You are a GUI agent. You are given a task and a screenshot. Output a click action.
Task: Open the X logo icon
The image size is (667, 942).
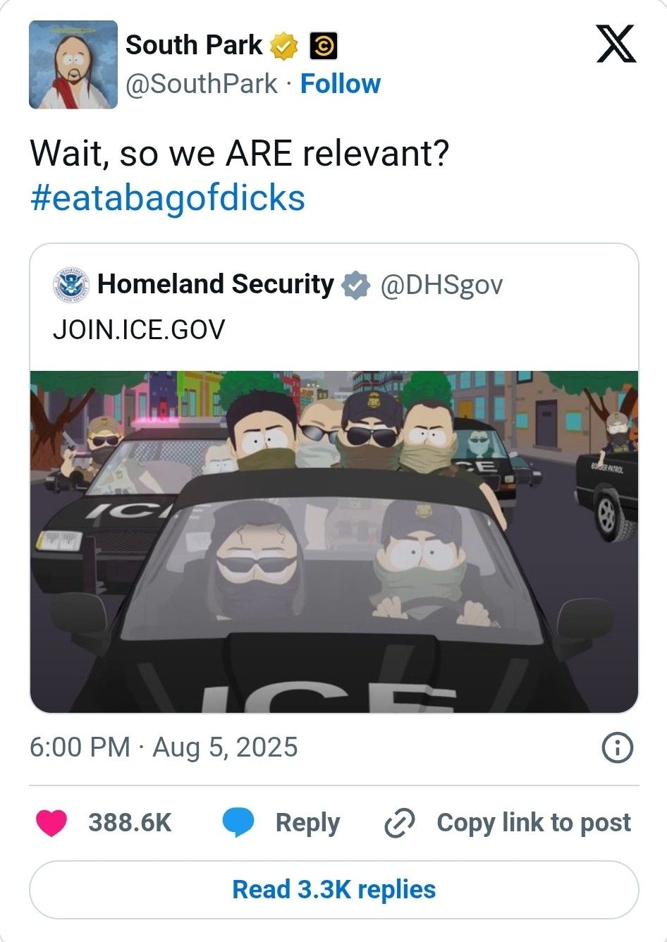tap(616, 44)
